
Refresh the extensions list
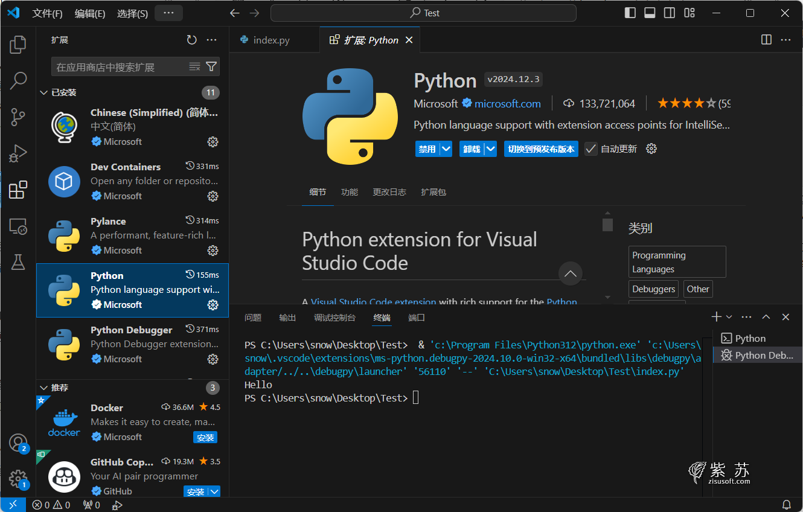click(x=191, y=40)
